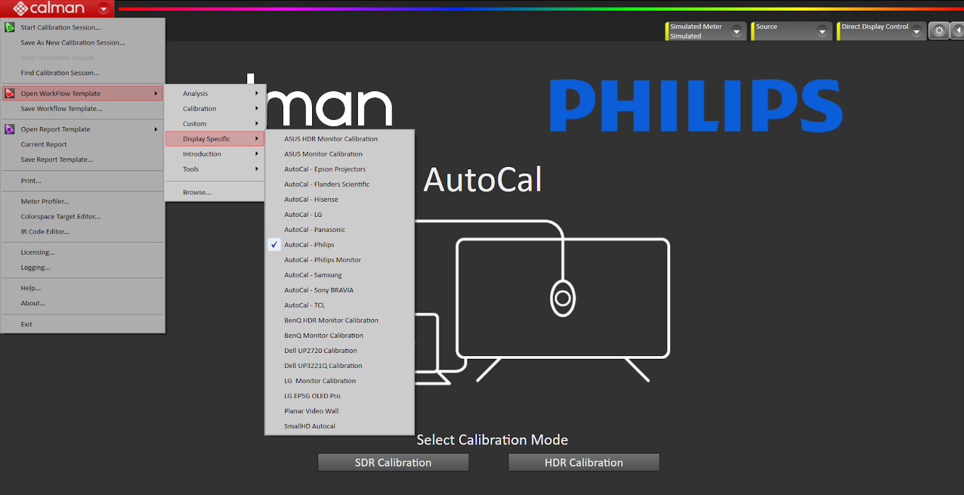Choose Save Workflow Template

click(x=83, y=108)
